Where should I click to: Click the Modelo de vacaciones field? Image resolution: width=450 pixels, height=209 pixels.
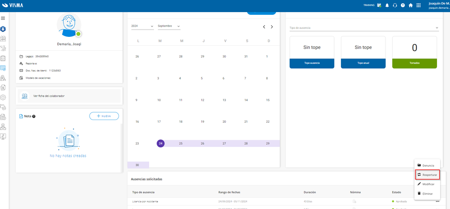[x=38, y=78]
